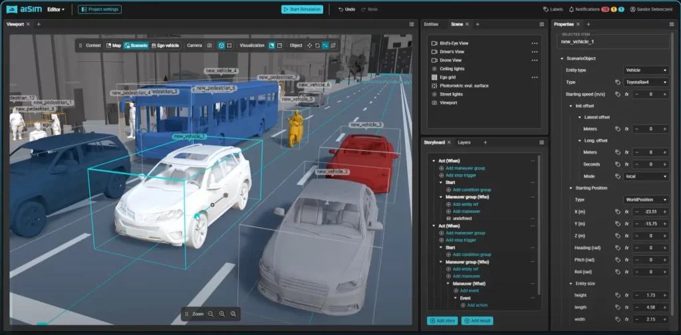The image size is (681, 335).
Task: Decrease the X (m) value with minus
Action: click(636, 212)
